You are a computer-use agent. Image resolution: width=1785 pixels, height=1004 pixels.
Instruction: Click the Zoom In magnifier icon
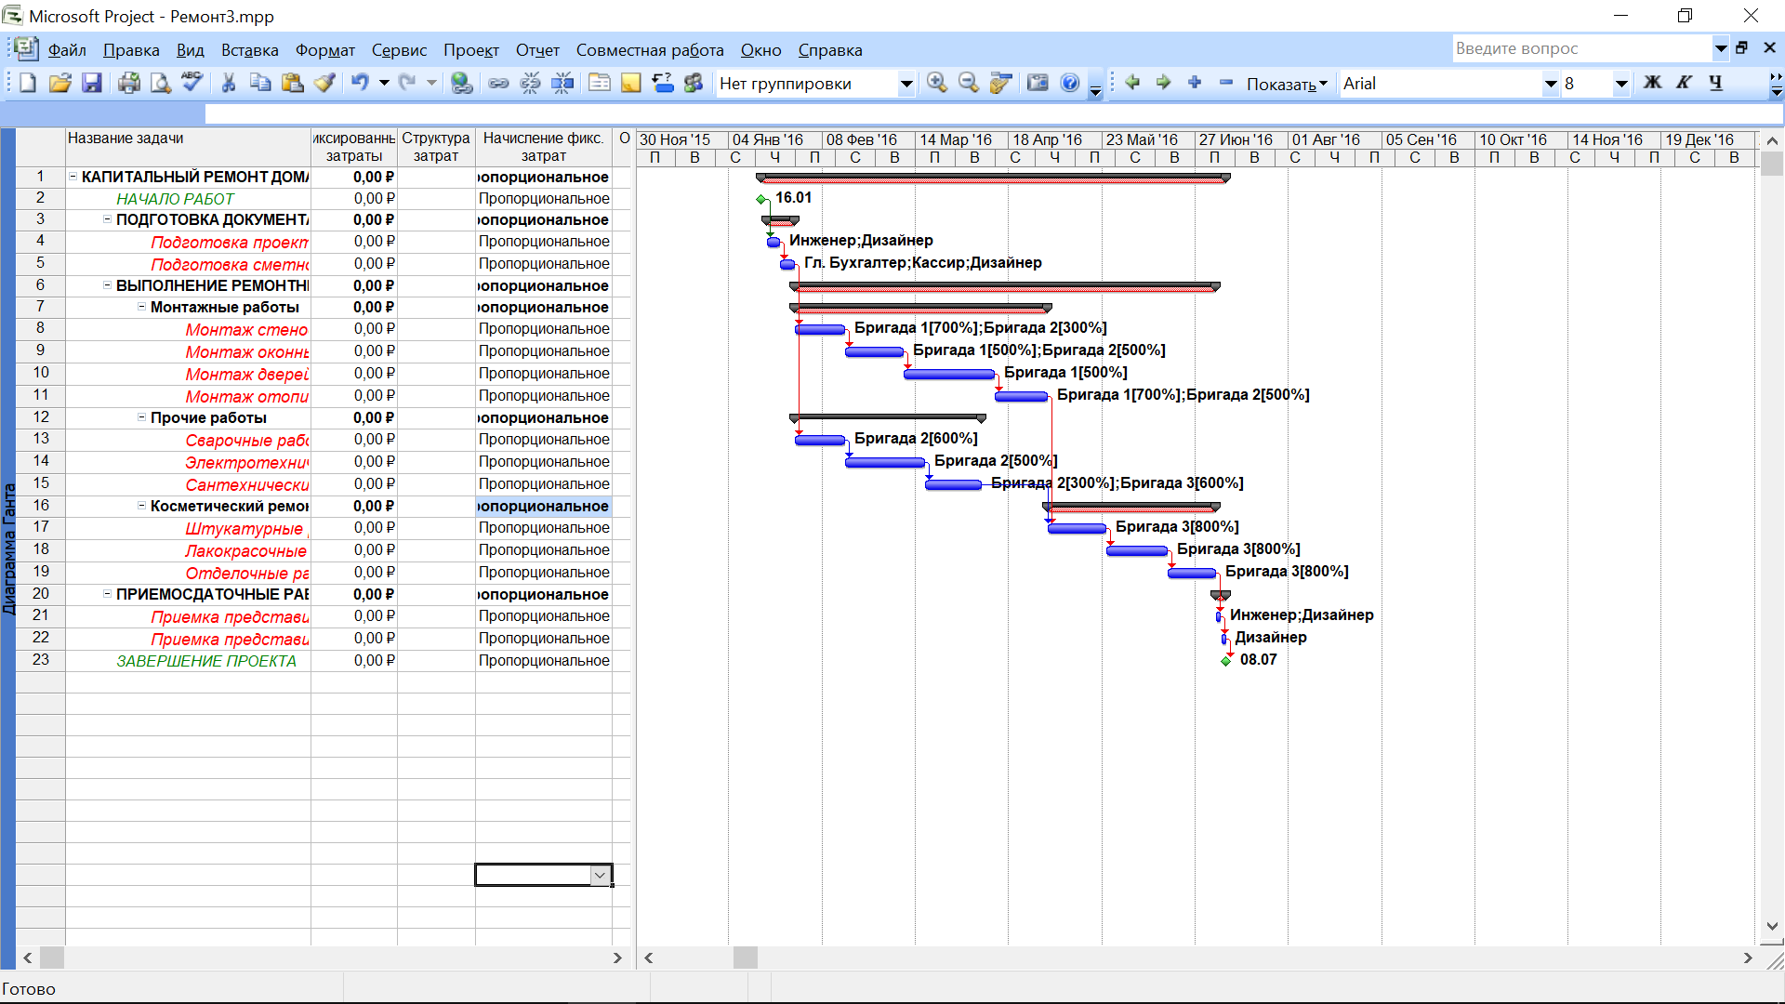click(x=936, y=84)
